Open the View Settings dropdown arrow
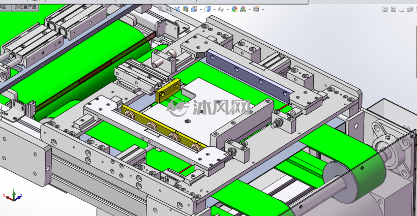This screenshot has width=417, height=216. (x=263, y=10)
